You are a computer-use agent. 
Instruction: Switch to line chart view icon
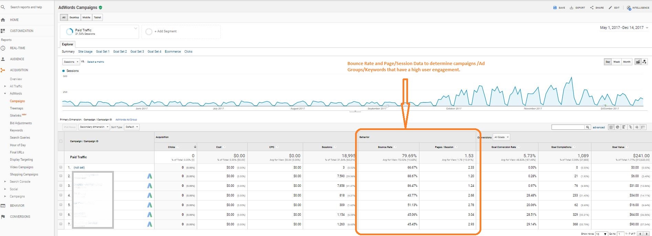[638, 62]
